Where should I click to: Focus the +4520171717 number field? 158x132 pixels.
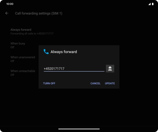[x=74, y=69]
